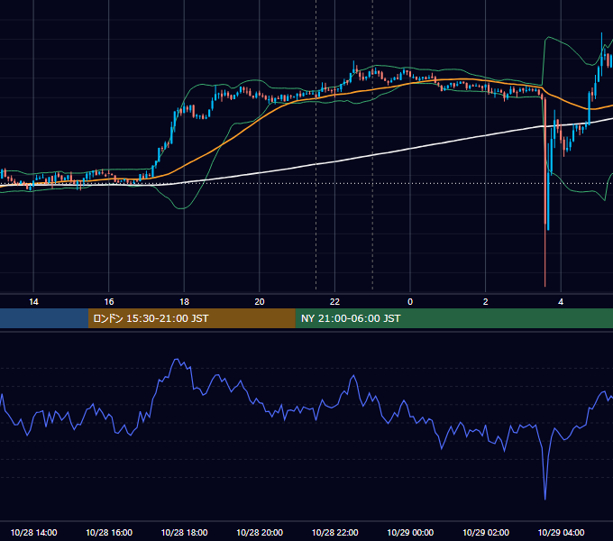
Task: Click hour label 0 on price chart axis
Action: 410,302
